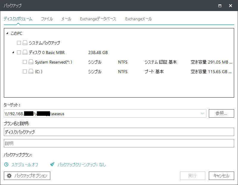
Task: Click システム 認証 基本 status text
Action: click(x=161, y=62)
